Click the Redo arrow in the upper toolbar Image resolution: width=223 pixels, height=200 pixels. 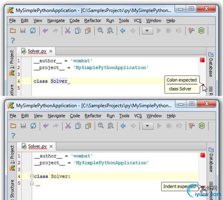(x=55, y=30)
